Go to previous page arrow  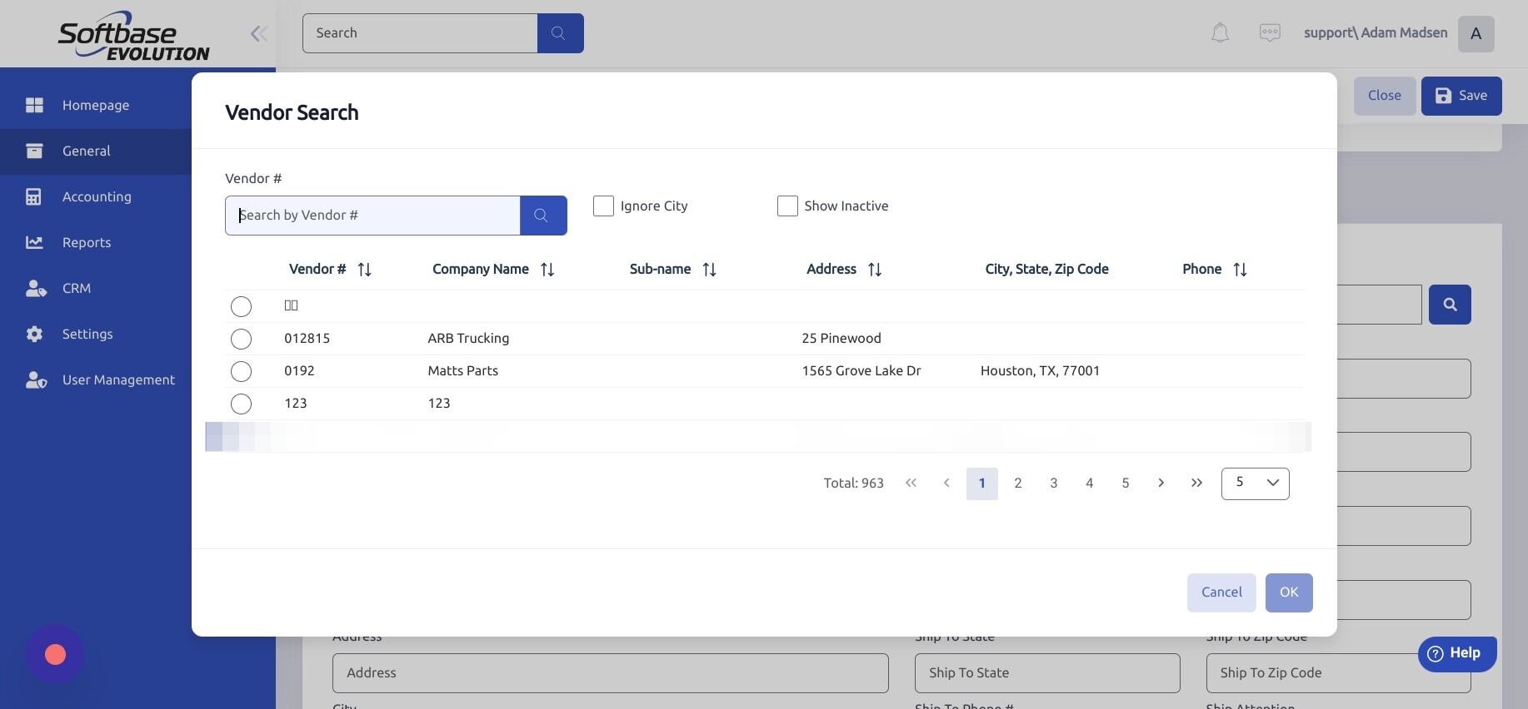point(946,483)
